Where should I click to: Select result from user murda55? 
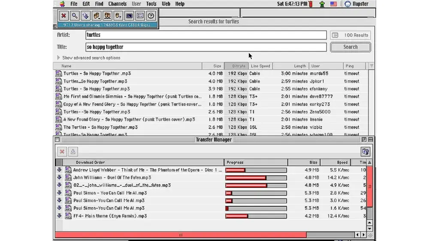[x=211, y=74]
